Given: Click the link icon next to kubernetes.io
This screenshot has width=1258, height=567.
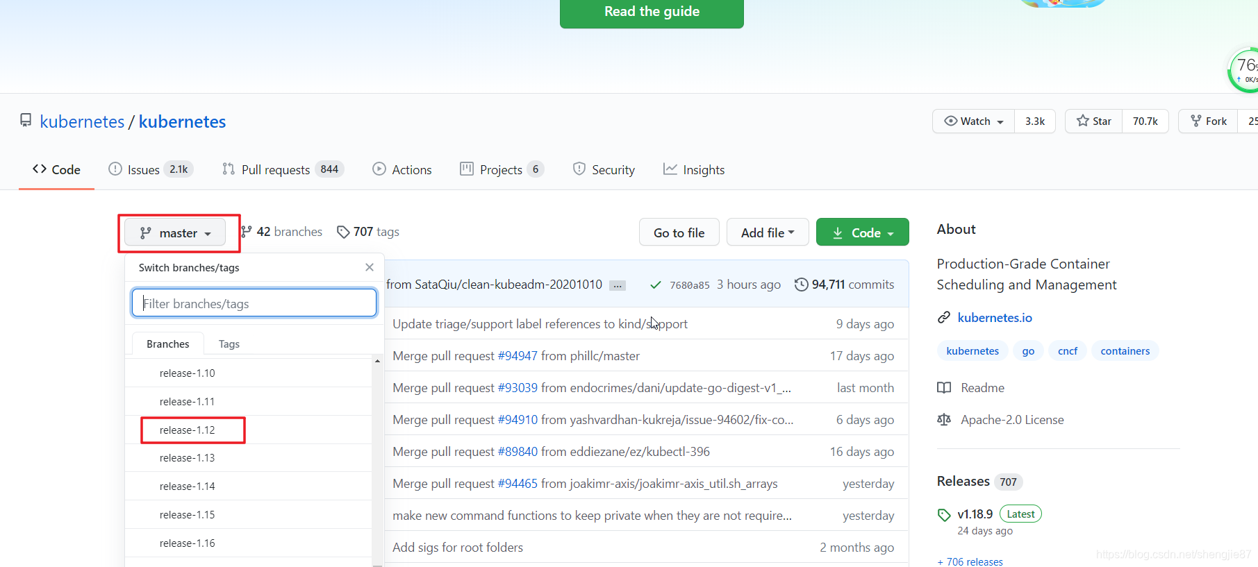Looking at the screenshot, I should 943,317.
